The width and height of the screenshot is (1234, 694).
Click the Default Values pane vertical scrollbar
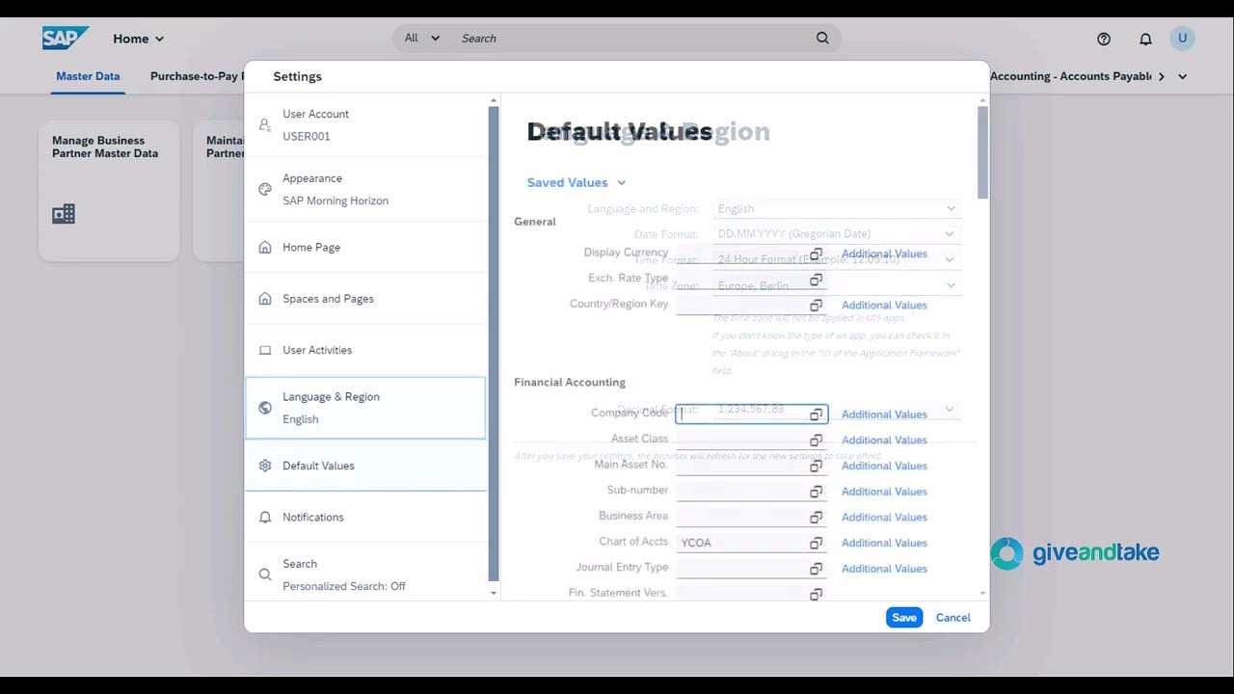coord(982,151)
